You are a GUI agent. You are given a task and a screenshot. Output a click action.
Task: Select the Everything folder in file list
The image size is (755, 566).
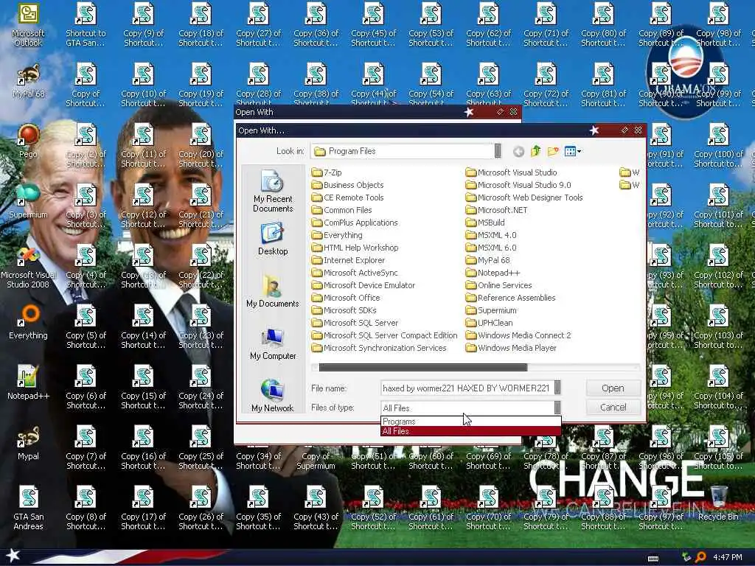(x=337, y=235)
